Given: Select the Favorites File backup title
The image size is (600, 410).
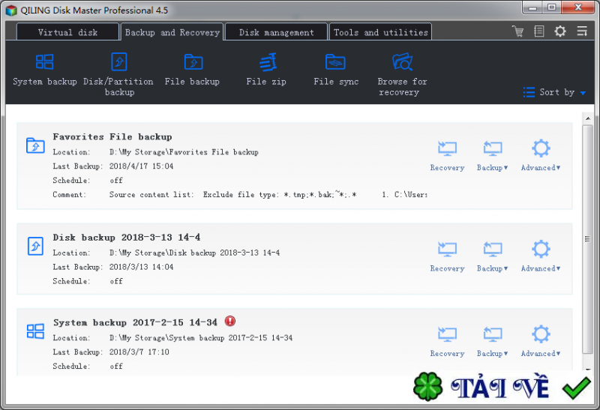Looking at the screenshot, I should pos(112,136).
